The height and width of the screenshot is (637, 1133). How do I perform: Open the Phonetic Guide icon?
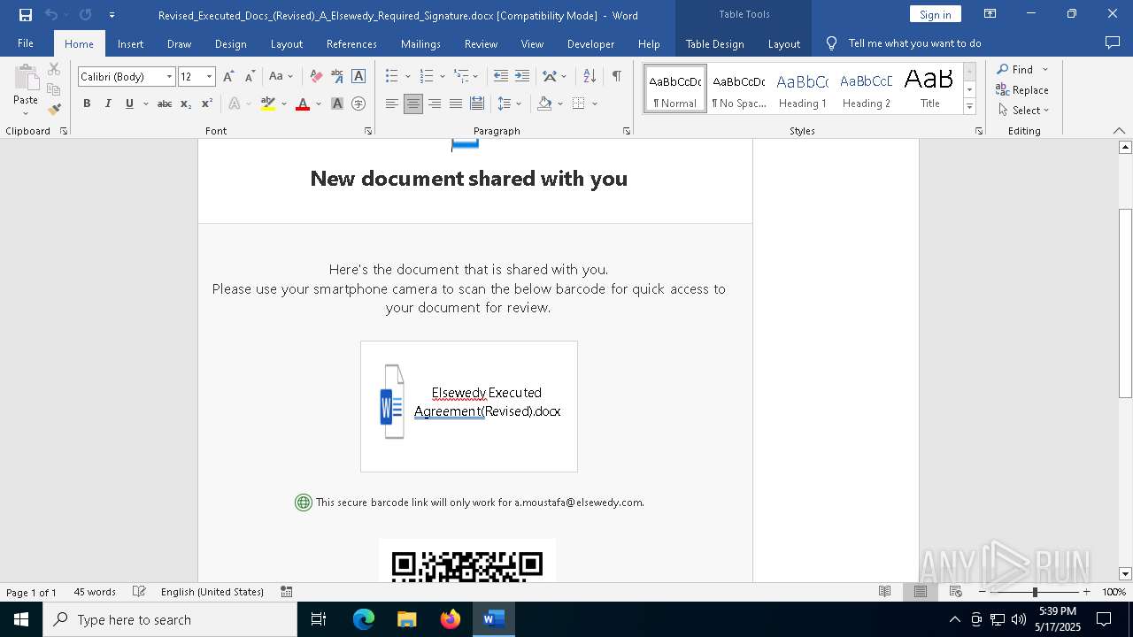click(x=337, y=77)
